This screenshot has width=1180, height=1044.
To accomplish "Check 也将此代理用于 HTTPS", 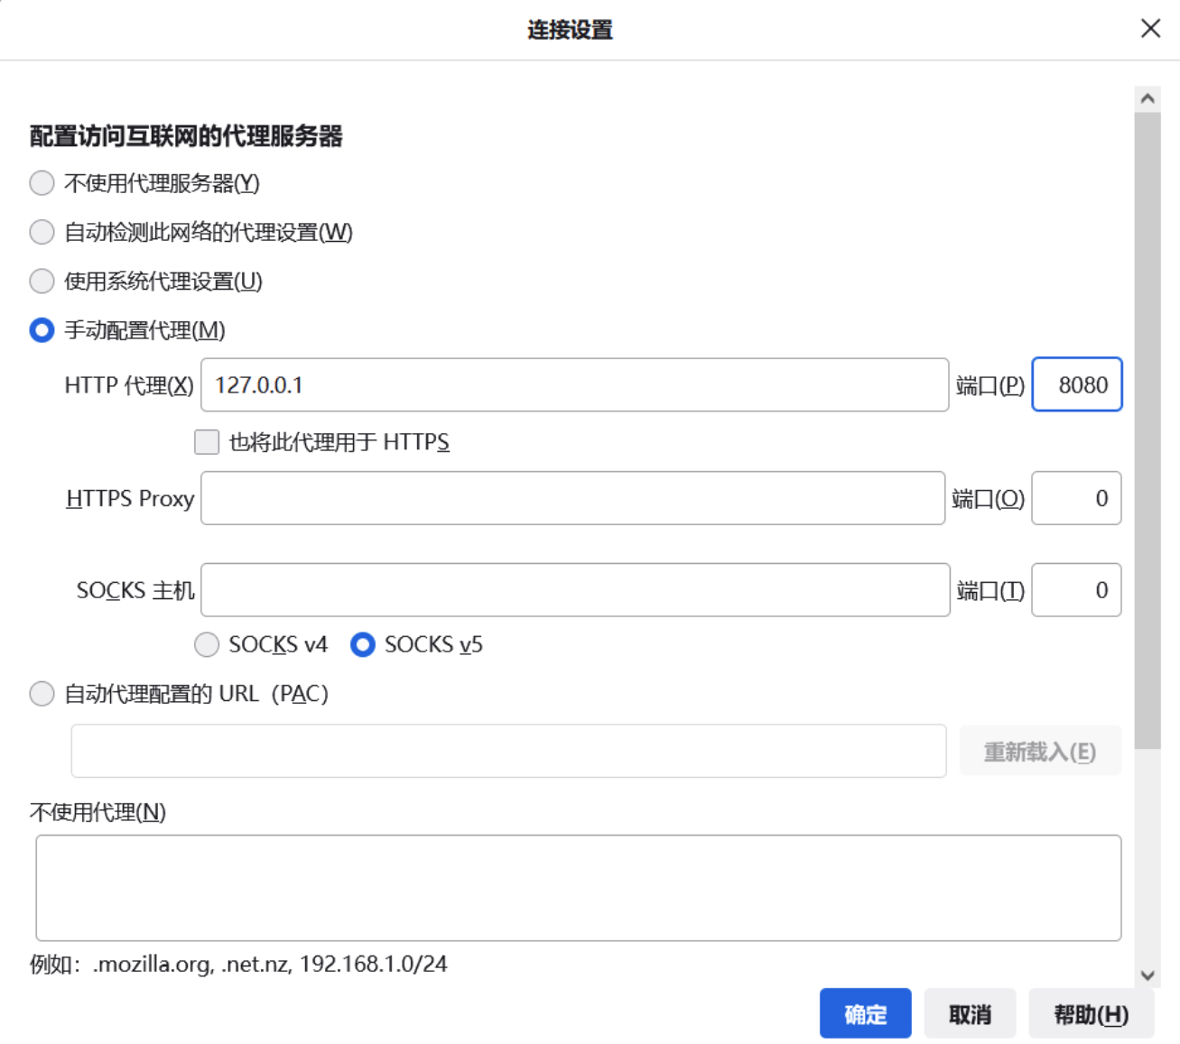I will (207, 442).
